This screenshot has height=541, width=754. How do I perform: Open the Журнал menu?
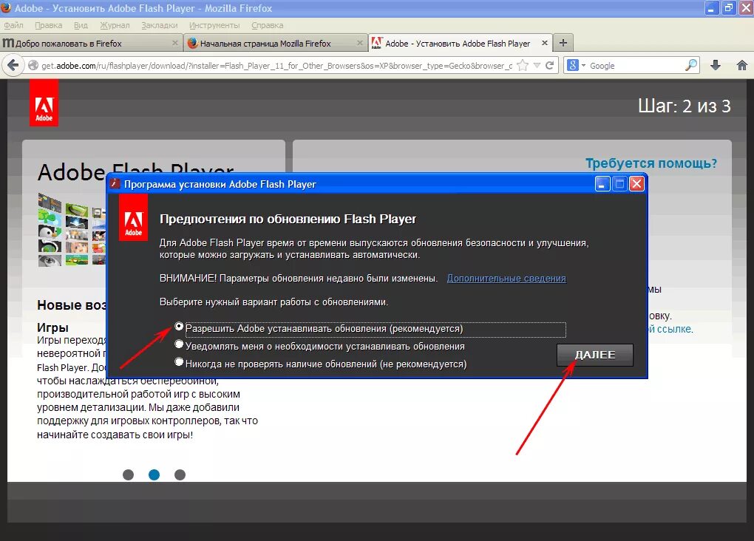[x=115, y=25]
